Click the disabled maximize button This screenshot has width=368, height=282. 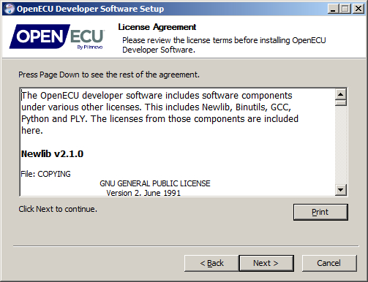tap(345, 9)
